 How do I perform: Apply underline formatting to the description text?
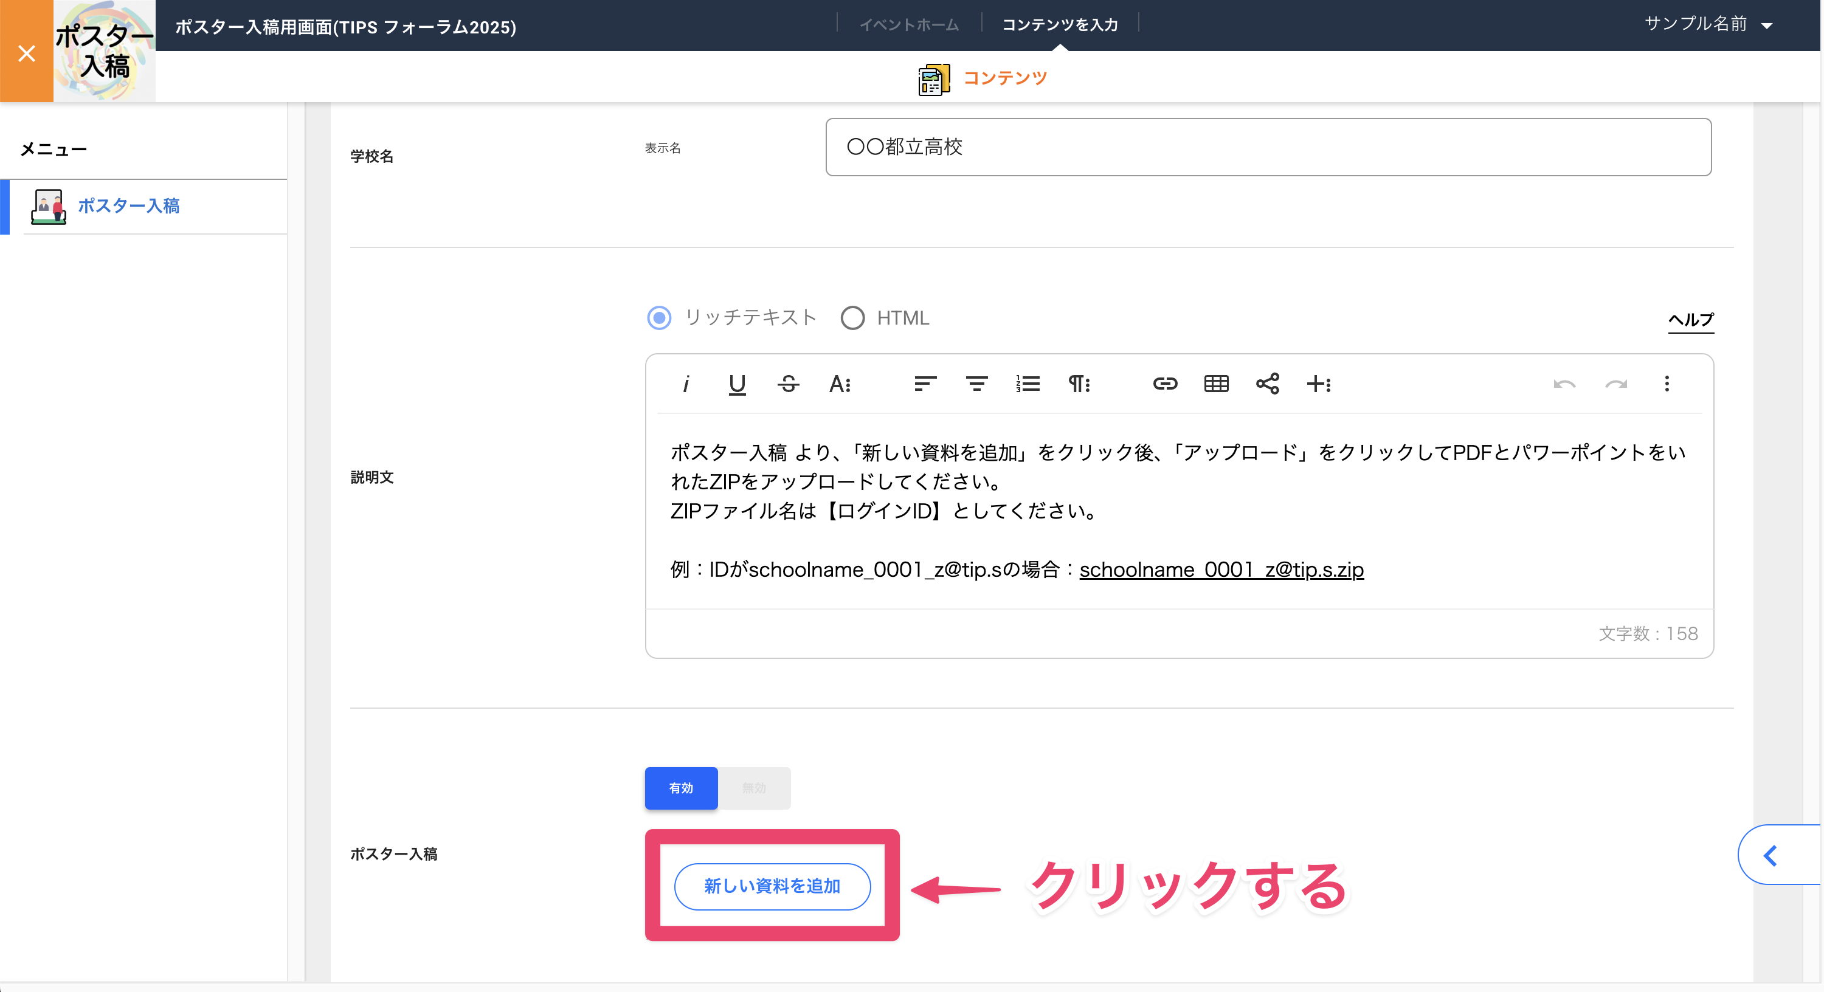coord(736,385)
